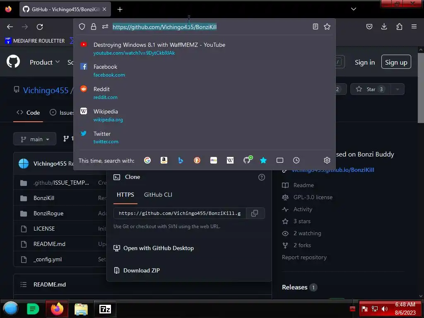Screen dimensions: 424x318
Task: Open README.md in the file list
Action: coord(49,244)
